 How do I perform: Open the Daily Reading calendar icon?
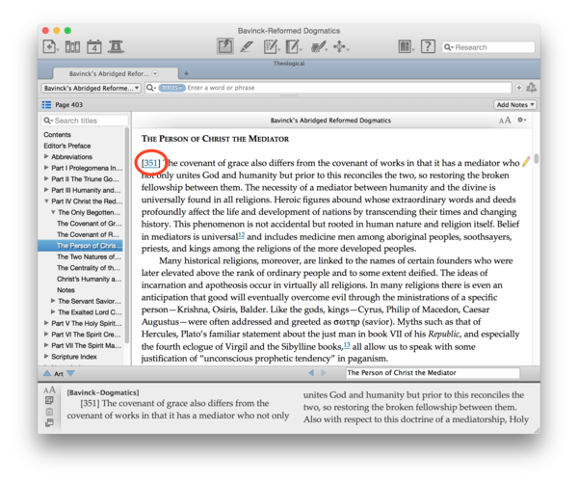(x=94, y=47)
